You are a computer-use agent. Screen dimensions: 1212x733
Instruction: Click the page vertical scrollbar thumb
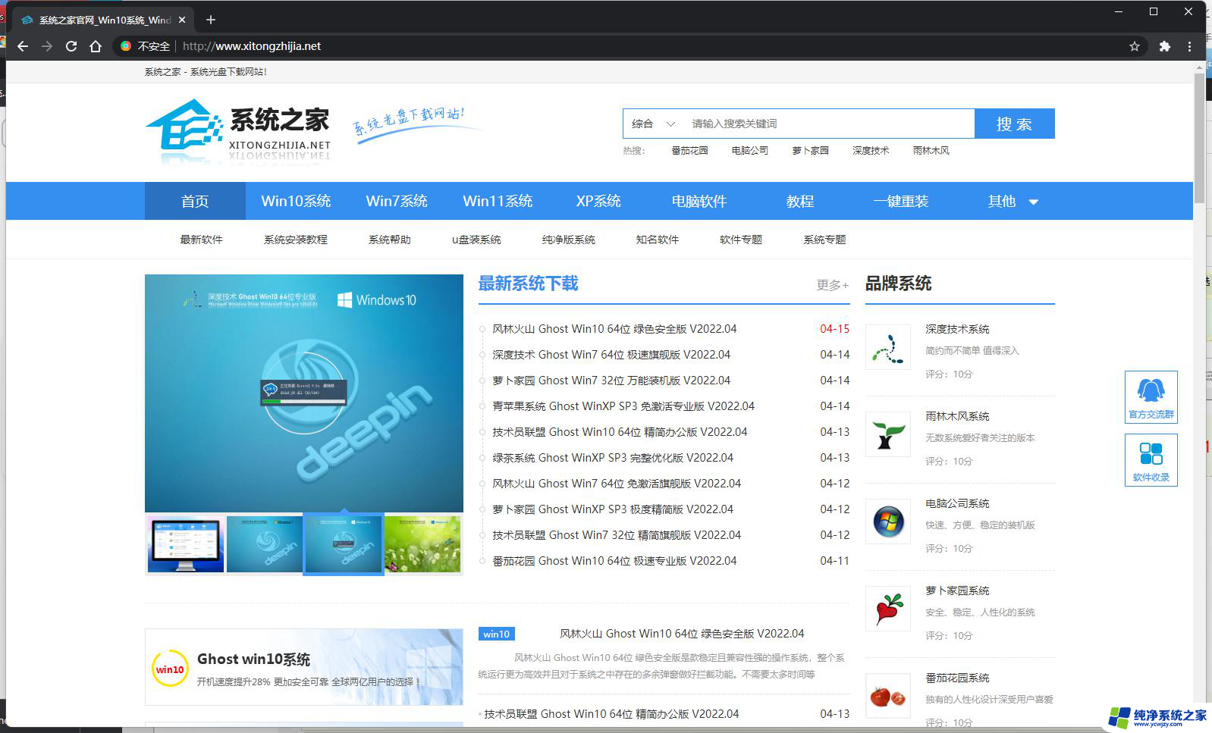pos(1199,138)
